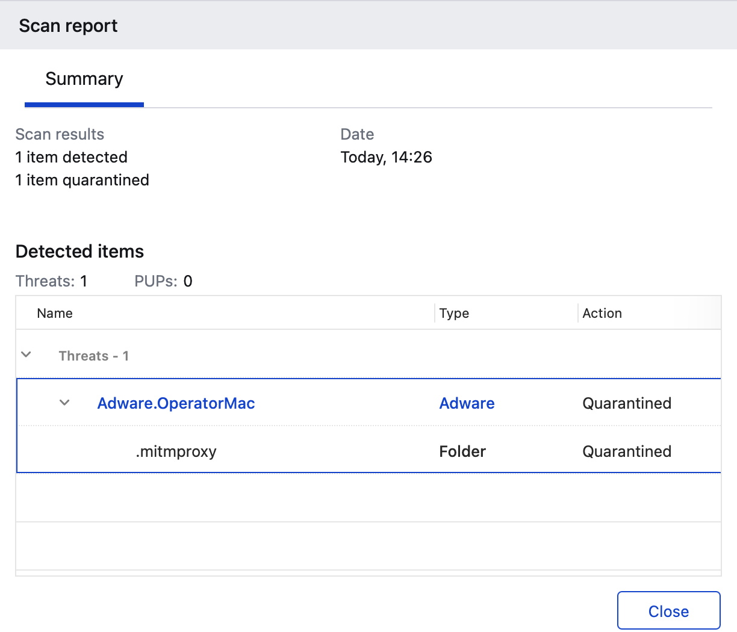Click the first empty row below .mitmproxy
737x632 pixels.
coord(368,497)
